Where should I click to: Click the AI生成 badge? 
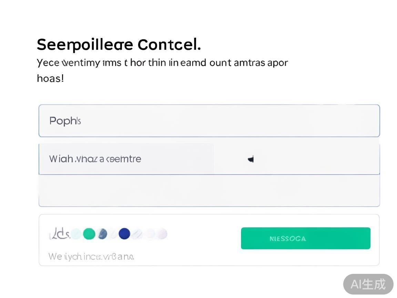(368, 284)
